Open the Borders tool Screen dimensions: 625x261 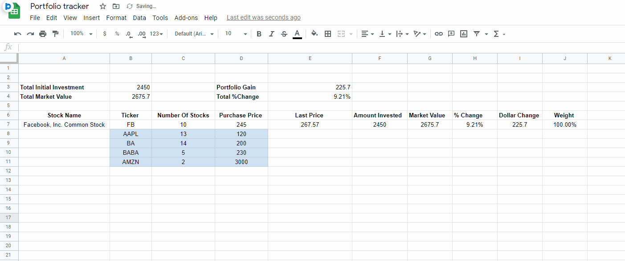(328, 34)
